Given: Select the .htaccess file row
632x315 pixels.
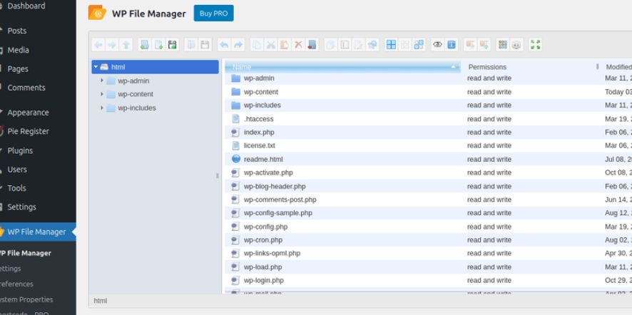Looking at the screenshot, I should click(428, 119).
